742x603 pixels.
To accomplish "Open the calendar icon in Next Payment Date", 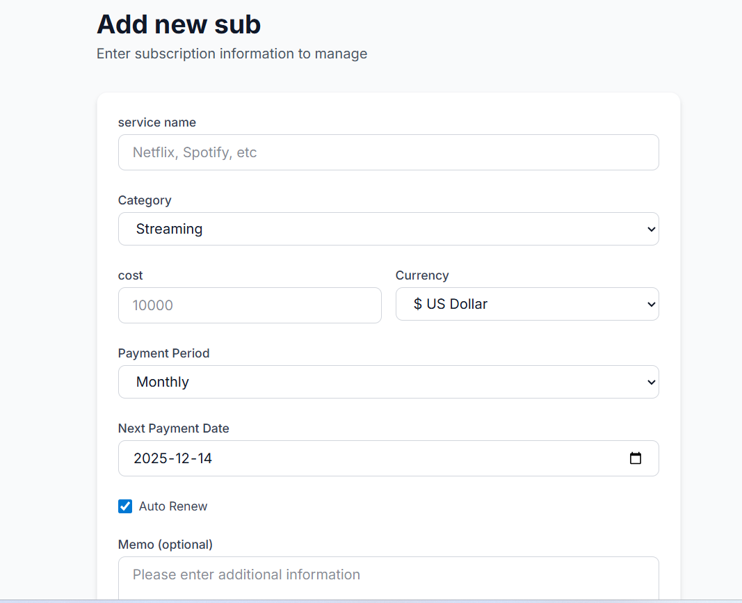I will click(x=636, y=458).
